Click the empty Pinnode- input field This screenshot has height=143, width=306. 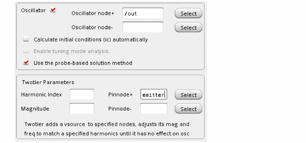pyautogui.click(x=153, y=109)
